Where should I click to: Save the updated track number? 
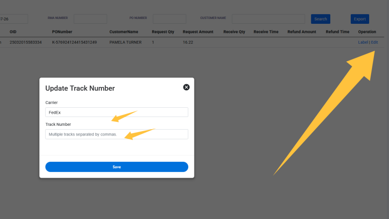click(116, 167)
